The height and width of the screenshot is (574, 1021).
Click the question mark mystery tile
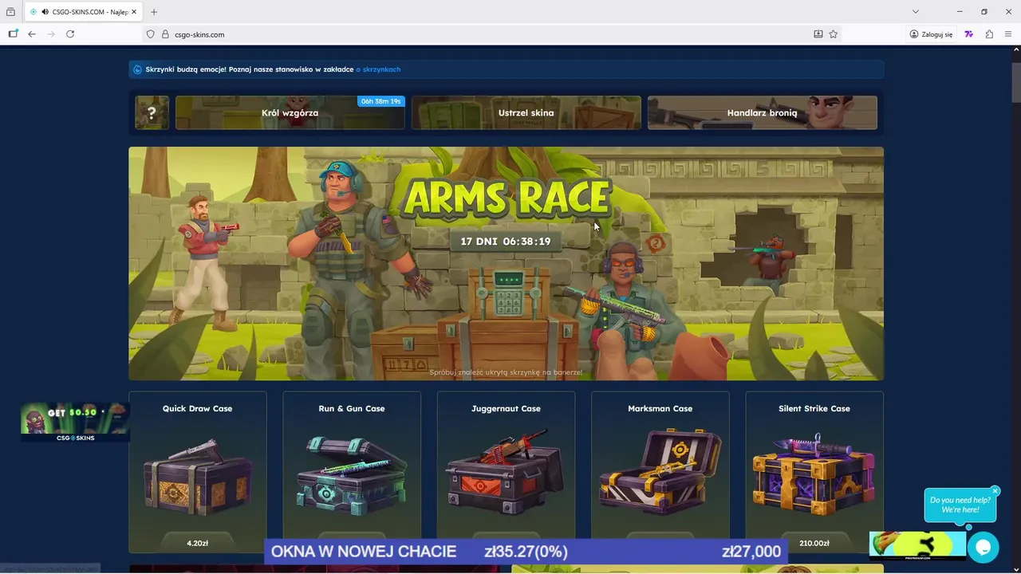[x=152, y=112]
